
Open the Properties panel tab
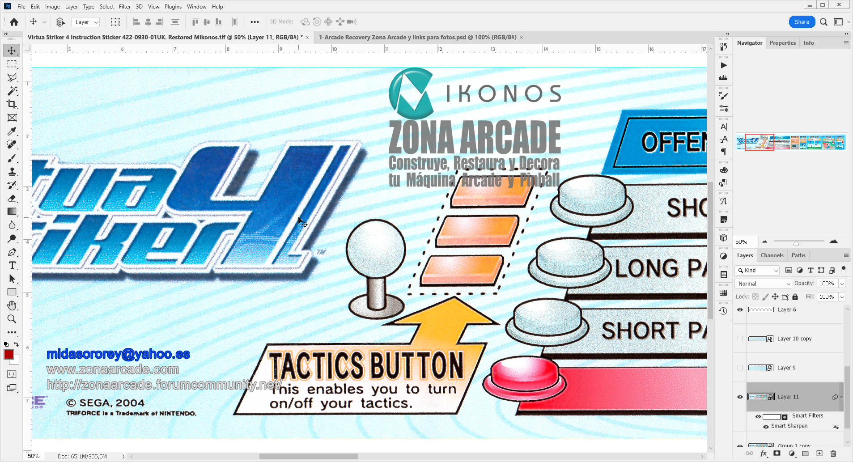coord(782,43)
